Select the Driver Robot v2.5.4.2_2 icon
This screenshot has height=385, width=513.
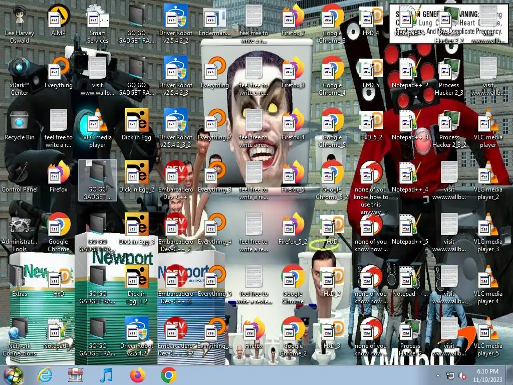point(176,24)
